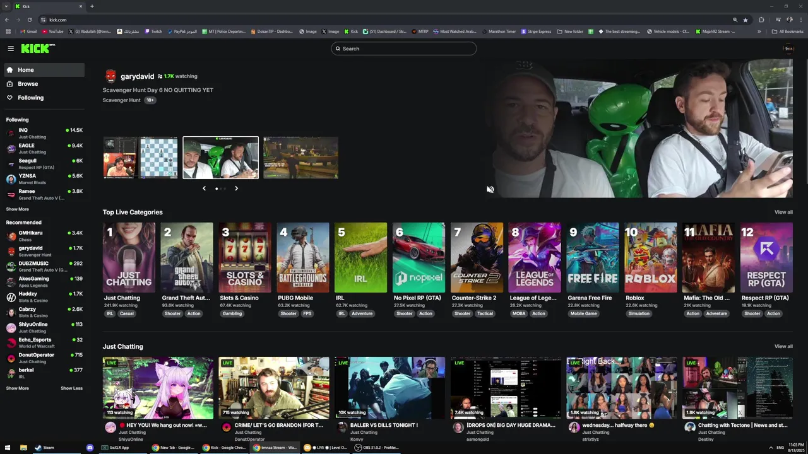
Task: Open the League of Legends category card
Action: [x=535, y=257]
